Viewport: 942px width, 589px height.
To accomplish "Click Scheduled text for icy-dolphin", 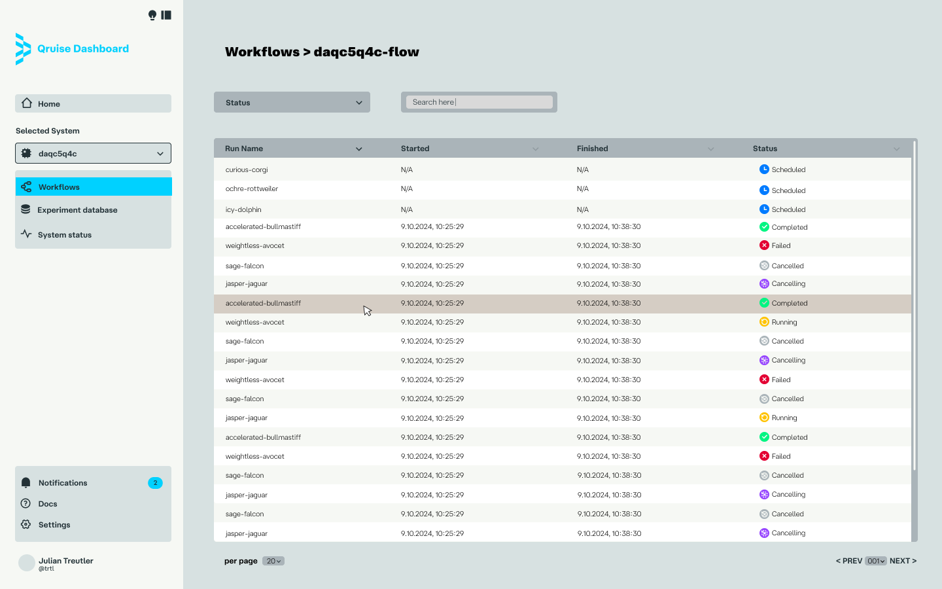I will (788, 209).
